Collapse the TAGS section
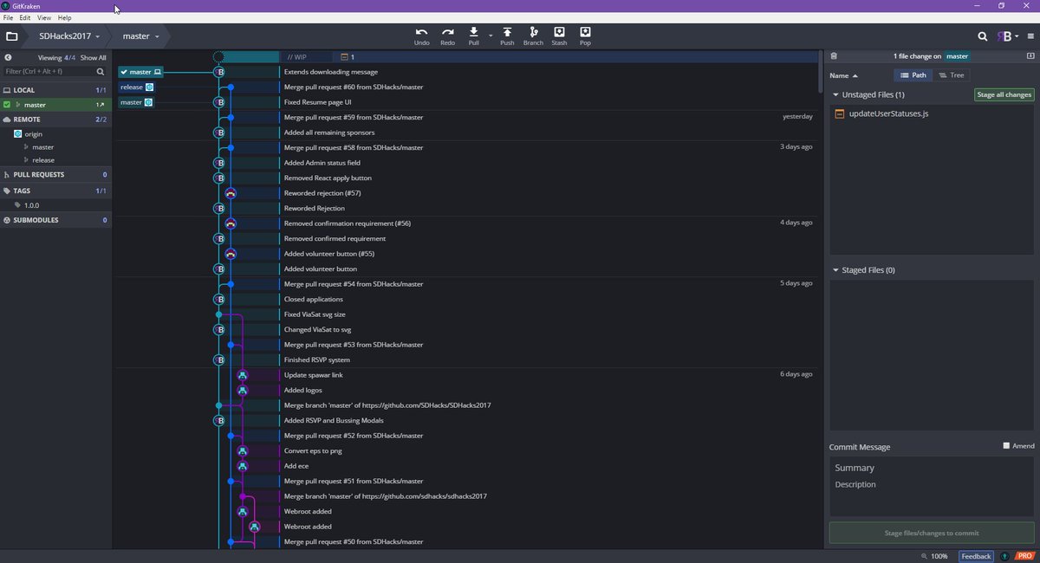Image resolution: width=1040 pixels, height=563 pixels. [x=56, y=191]
